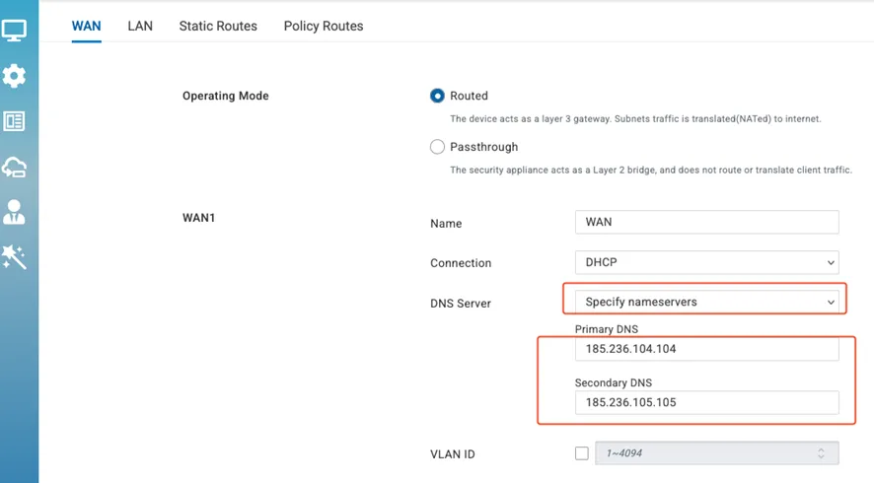Click the Secondary DNS input field
Viewport: 874px width, 483px height.
pos(706,402)
